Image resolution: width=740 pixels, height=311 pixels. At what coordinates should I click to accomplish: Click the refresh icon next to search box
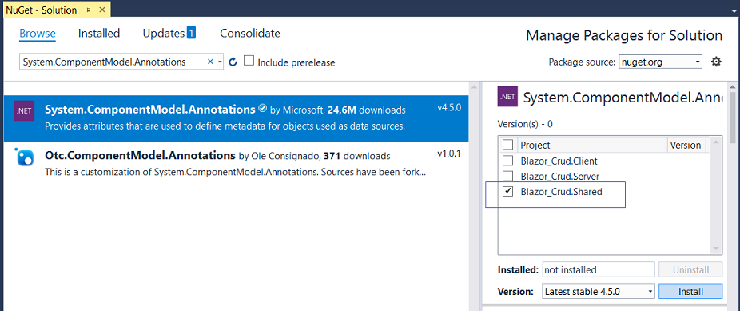pos(233,62)
